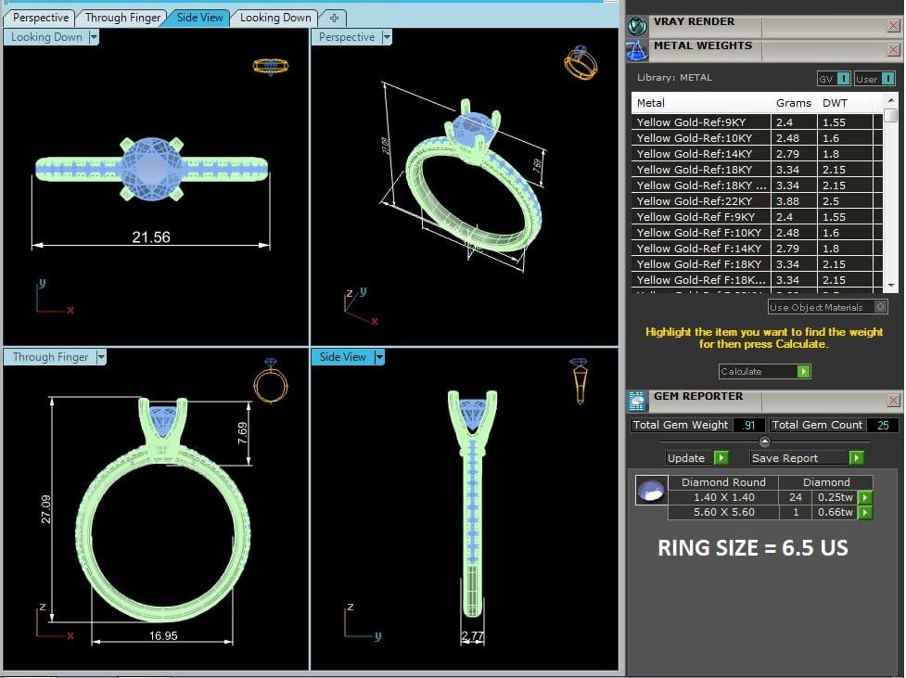This screenshot has width=906, height=678.
Task: Open the Side View viewport dropdown
Action: (x=379, y=357)
